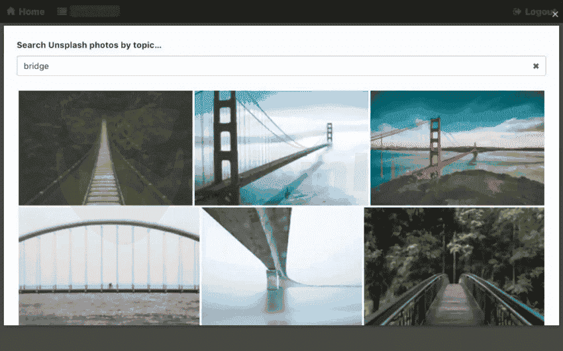Open the Home link text
Image resolution: width=563 pixels, height=351 pixels.
click(x=31, y=11)
